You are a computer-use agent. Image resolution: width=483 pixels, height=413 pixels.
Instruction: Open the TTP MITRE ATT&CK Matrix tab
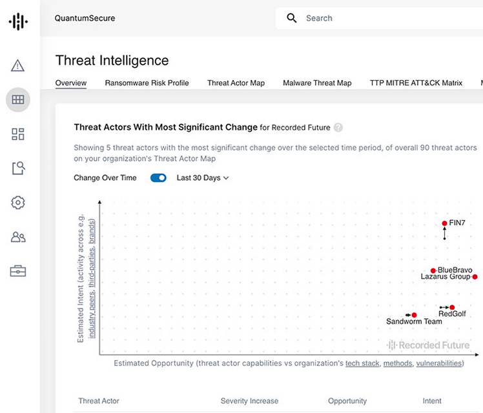tap(416, 83)
